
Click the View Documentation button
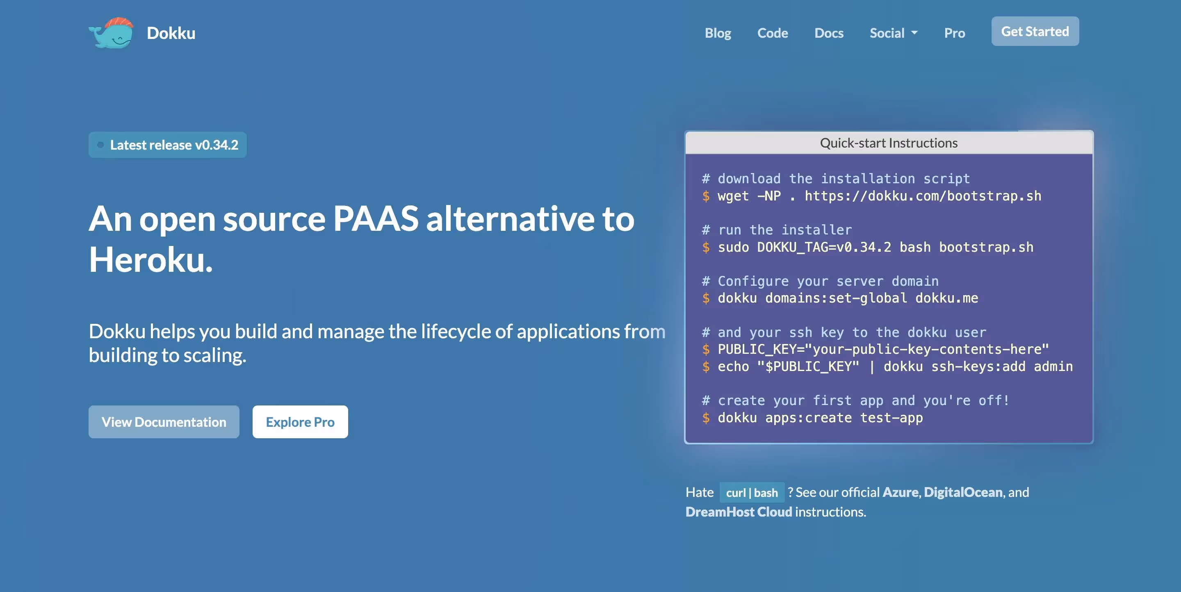[164, 421]
